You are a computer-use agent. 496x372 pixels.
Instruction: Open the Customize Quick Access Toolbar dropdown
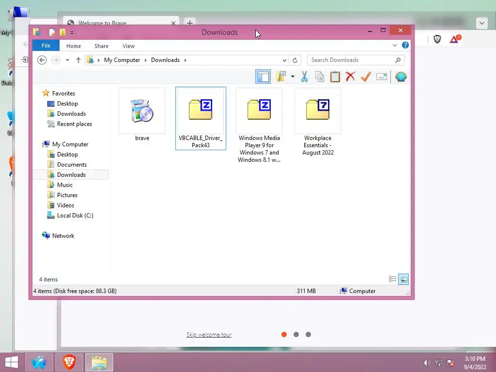pos(72,32)
